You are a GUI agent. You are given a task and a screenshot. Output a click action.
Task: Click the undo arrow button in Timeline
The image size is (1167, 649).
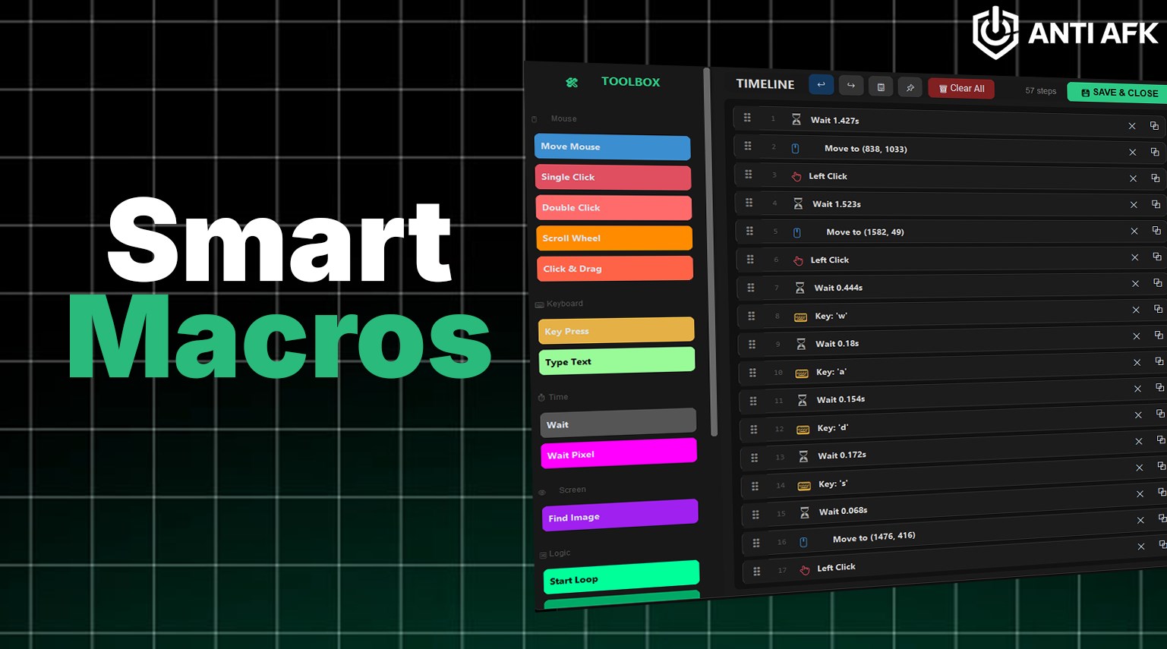pyautogui.click(x=821, y=85)
